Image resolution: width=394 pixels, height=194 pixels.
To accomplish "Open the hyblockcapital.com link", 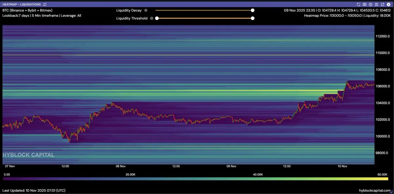I will 375,190.
